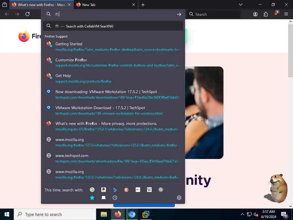Open search settings gear icon

point(179,198)
